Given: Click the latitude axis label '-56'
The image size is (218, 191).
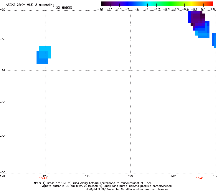Looking at the screenshot, I should [3, 102].
